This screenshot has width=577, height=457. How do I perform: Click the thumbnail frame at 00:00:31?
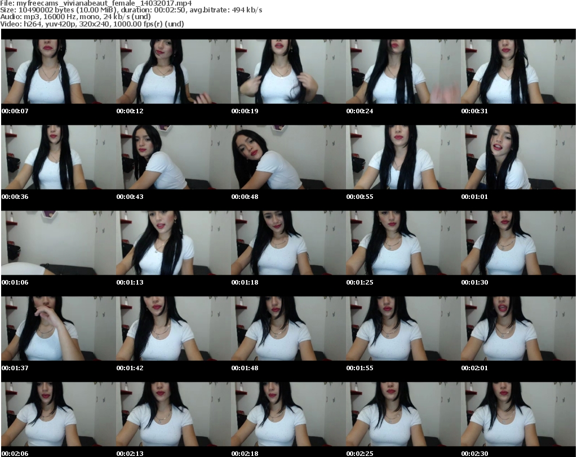(x=518, y=72)
